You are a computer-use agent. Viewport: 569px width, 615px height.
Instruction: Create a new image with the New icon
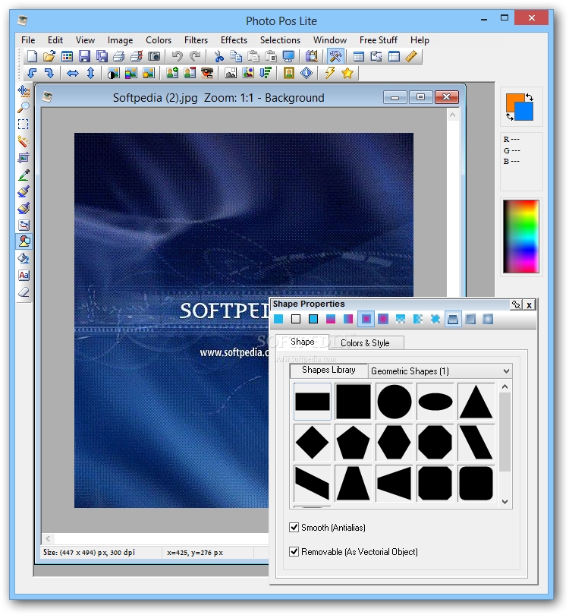(32, 56)
